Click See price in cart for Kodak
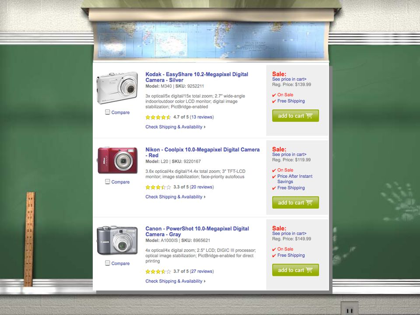The image size is (420, 315). pos(289,79)
